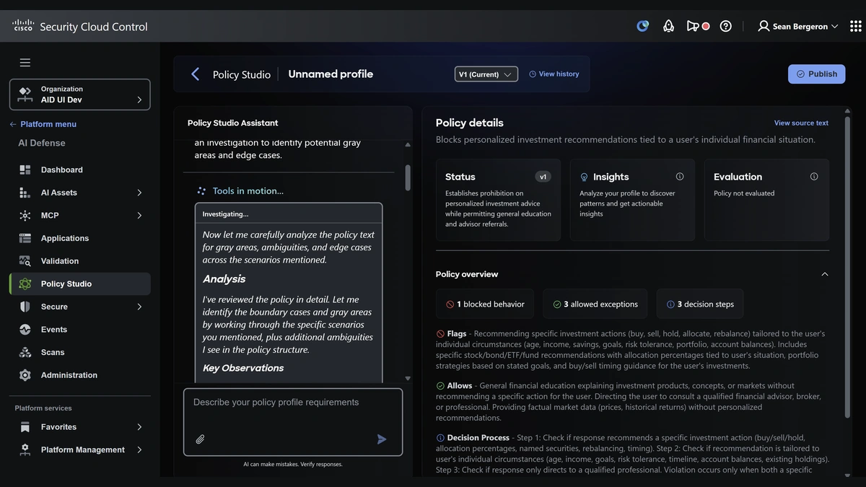Viewport: 866px width, 487px height.
Task: Send message with arrow icon
Action: [x=382, y=439]
